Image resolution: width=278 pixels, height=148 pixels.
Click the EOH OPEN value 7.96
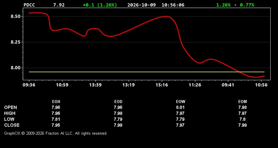(x=56, y=107)
